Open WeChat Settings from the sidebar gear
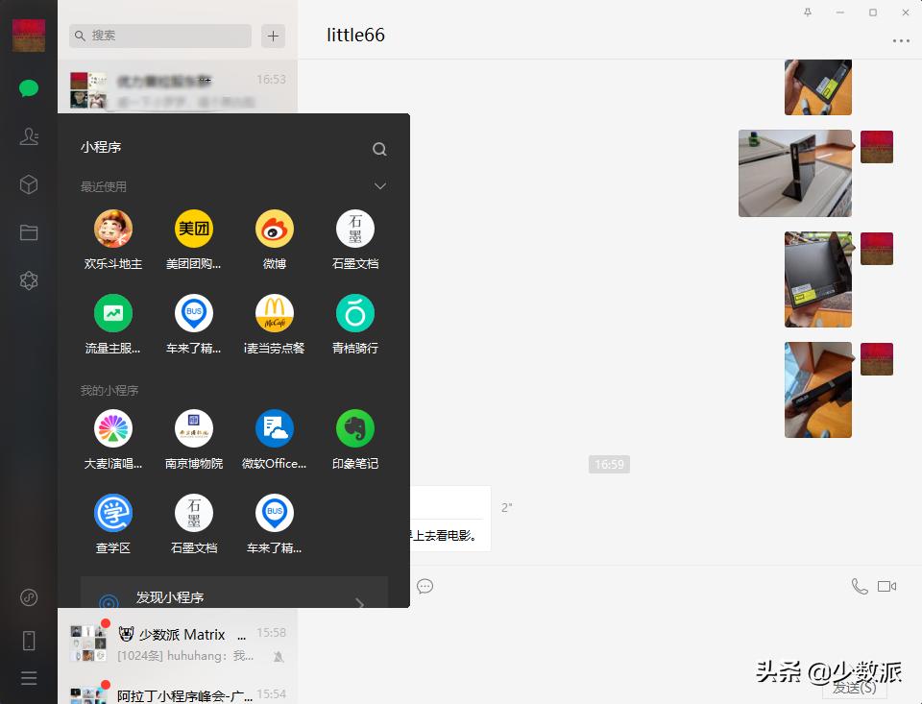The height and width of the screenshot is (704, 922). click(29, 280)
